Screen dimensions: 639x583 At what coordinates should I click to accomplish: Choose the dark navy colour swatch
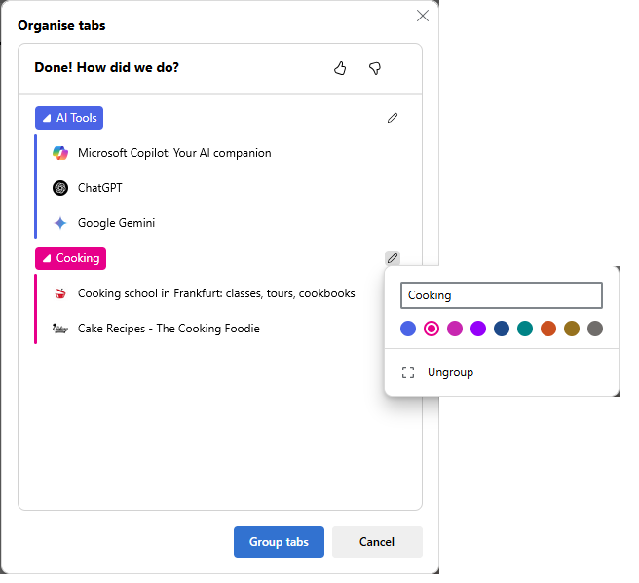point(502,329)
